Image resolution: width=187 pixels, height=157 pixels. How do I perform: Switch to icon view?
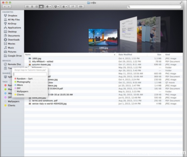click(27, 7)
